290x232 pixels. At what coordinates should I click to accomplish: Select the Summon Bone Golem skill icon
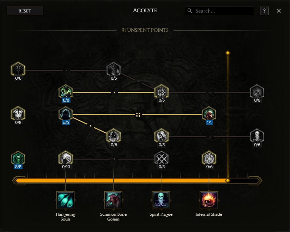coord(113,200)
